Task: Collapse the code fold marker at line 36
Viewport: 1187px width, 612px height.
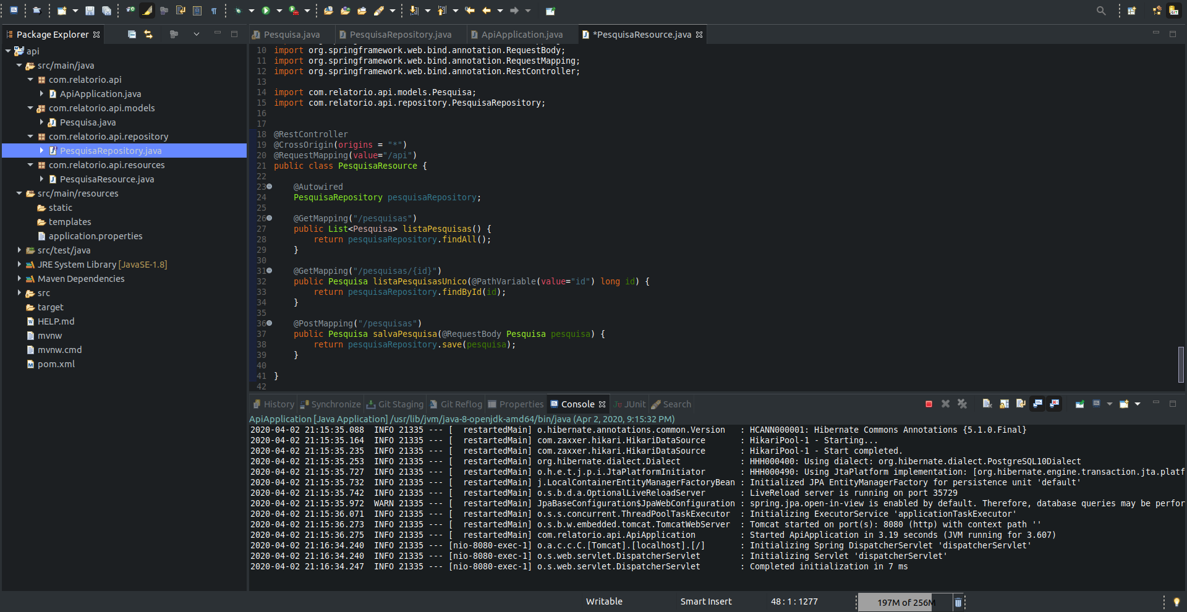Action: pyautogui.click(x=270, y=323)
